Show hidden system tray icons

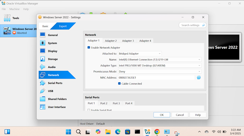click(x=199, y=132)
